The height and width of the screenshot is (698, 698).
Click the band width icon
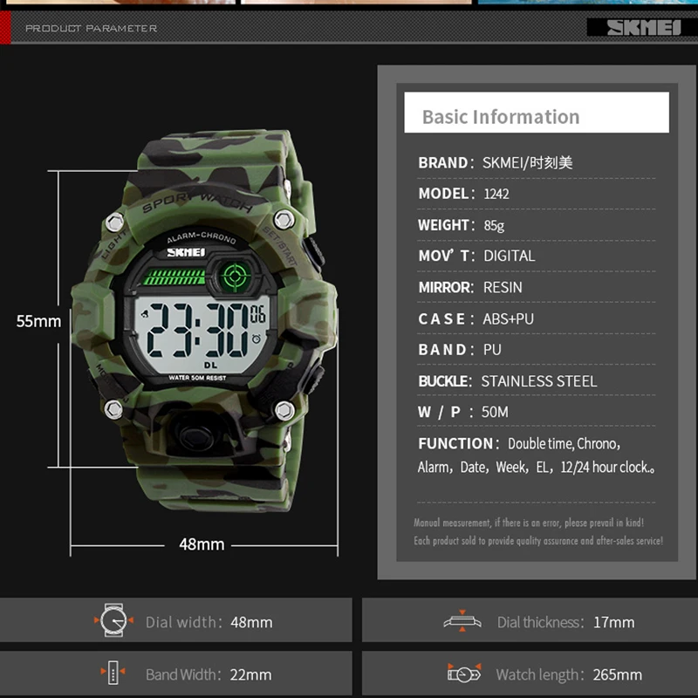(113, 673)
